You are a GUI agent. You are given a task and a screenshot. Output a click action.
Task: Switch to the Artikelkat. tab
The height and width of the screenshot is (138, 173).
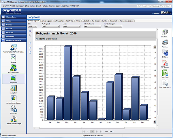click(86, 21)
